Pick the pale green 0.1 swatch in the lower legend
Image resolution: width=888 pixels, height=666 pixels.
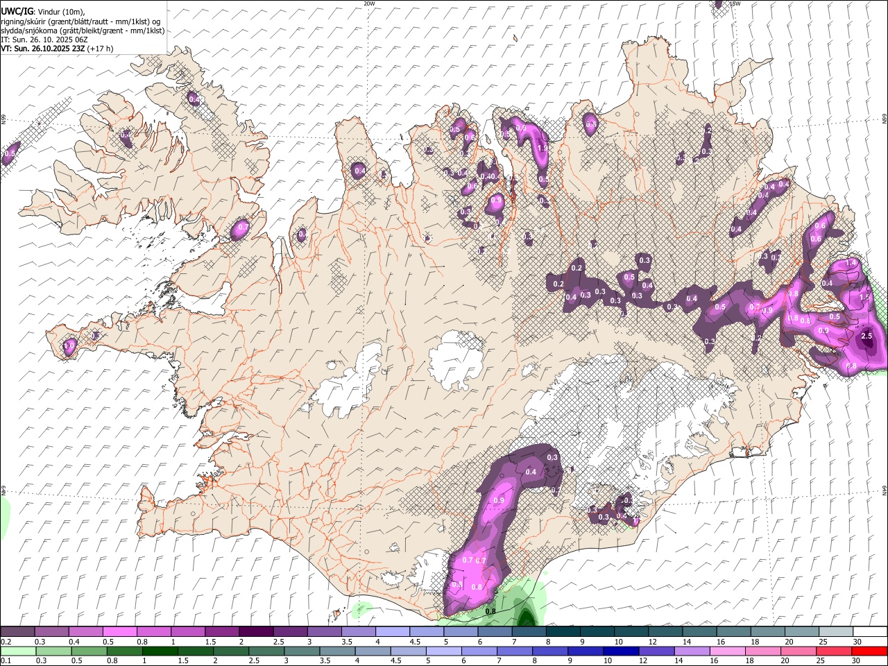tap(18, 651)
